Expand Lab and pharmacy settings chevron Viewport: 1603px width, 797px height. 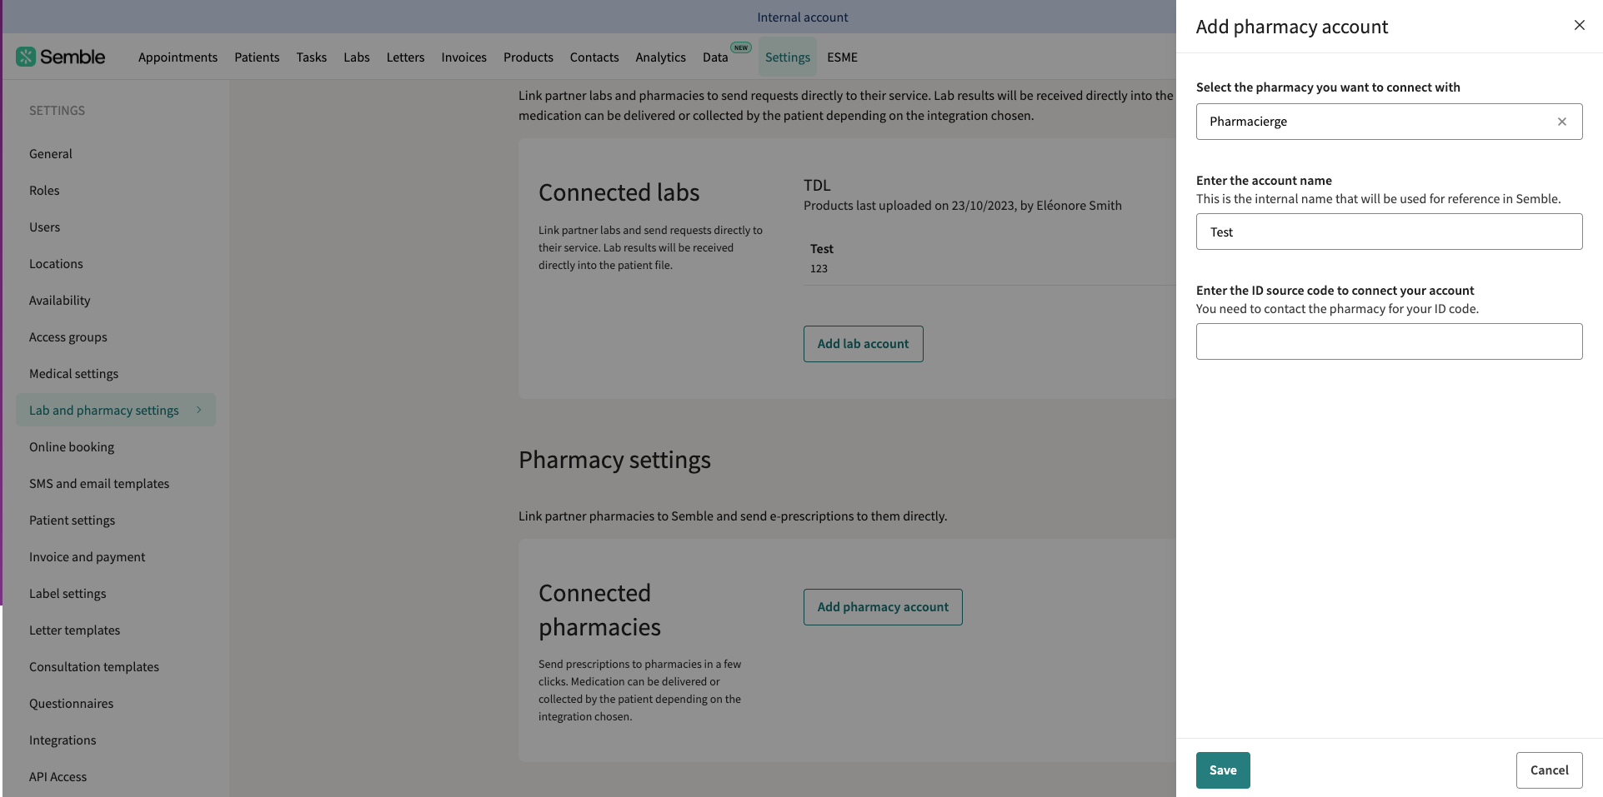(198, 410)
